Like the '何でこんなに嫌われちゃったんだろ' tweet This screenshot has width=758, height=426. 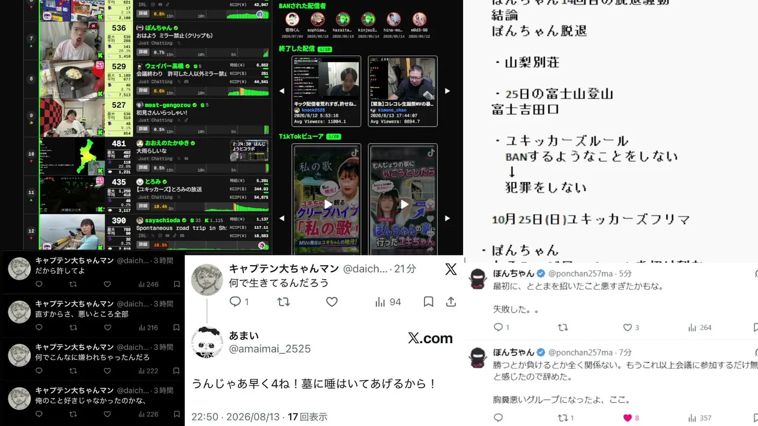[107, 371]
